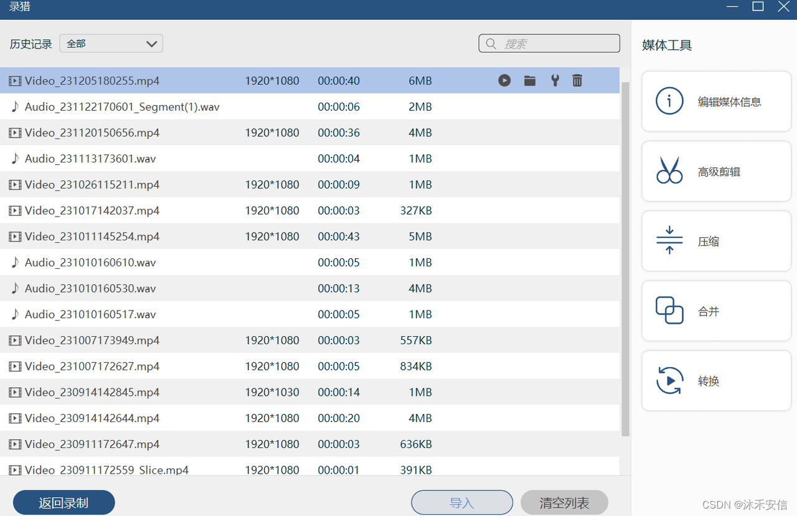The image size is (797, 516).
Task: Click the 636KB file size cell
Action: click(416, 444)
